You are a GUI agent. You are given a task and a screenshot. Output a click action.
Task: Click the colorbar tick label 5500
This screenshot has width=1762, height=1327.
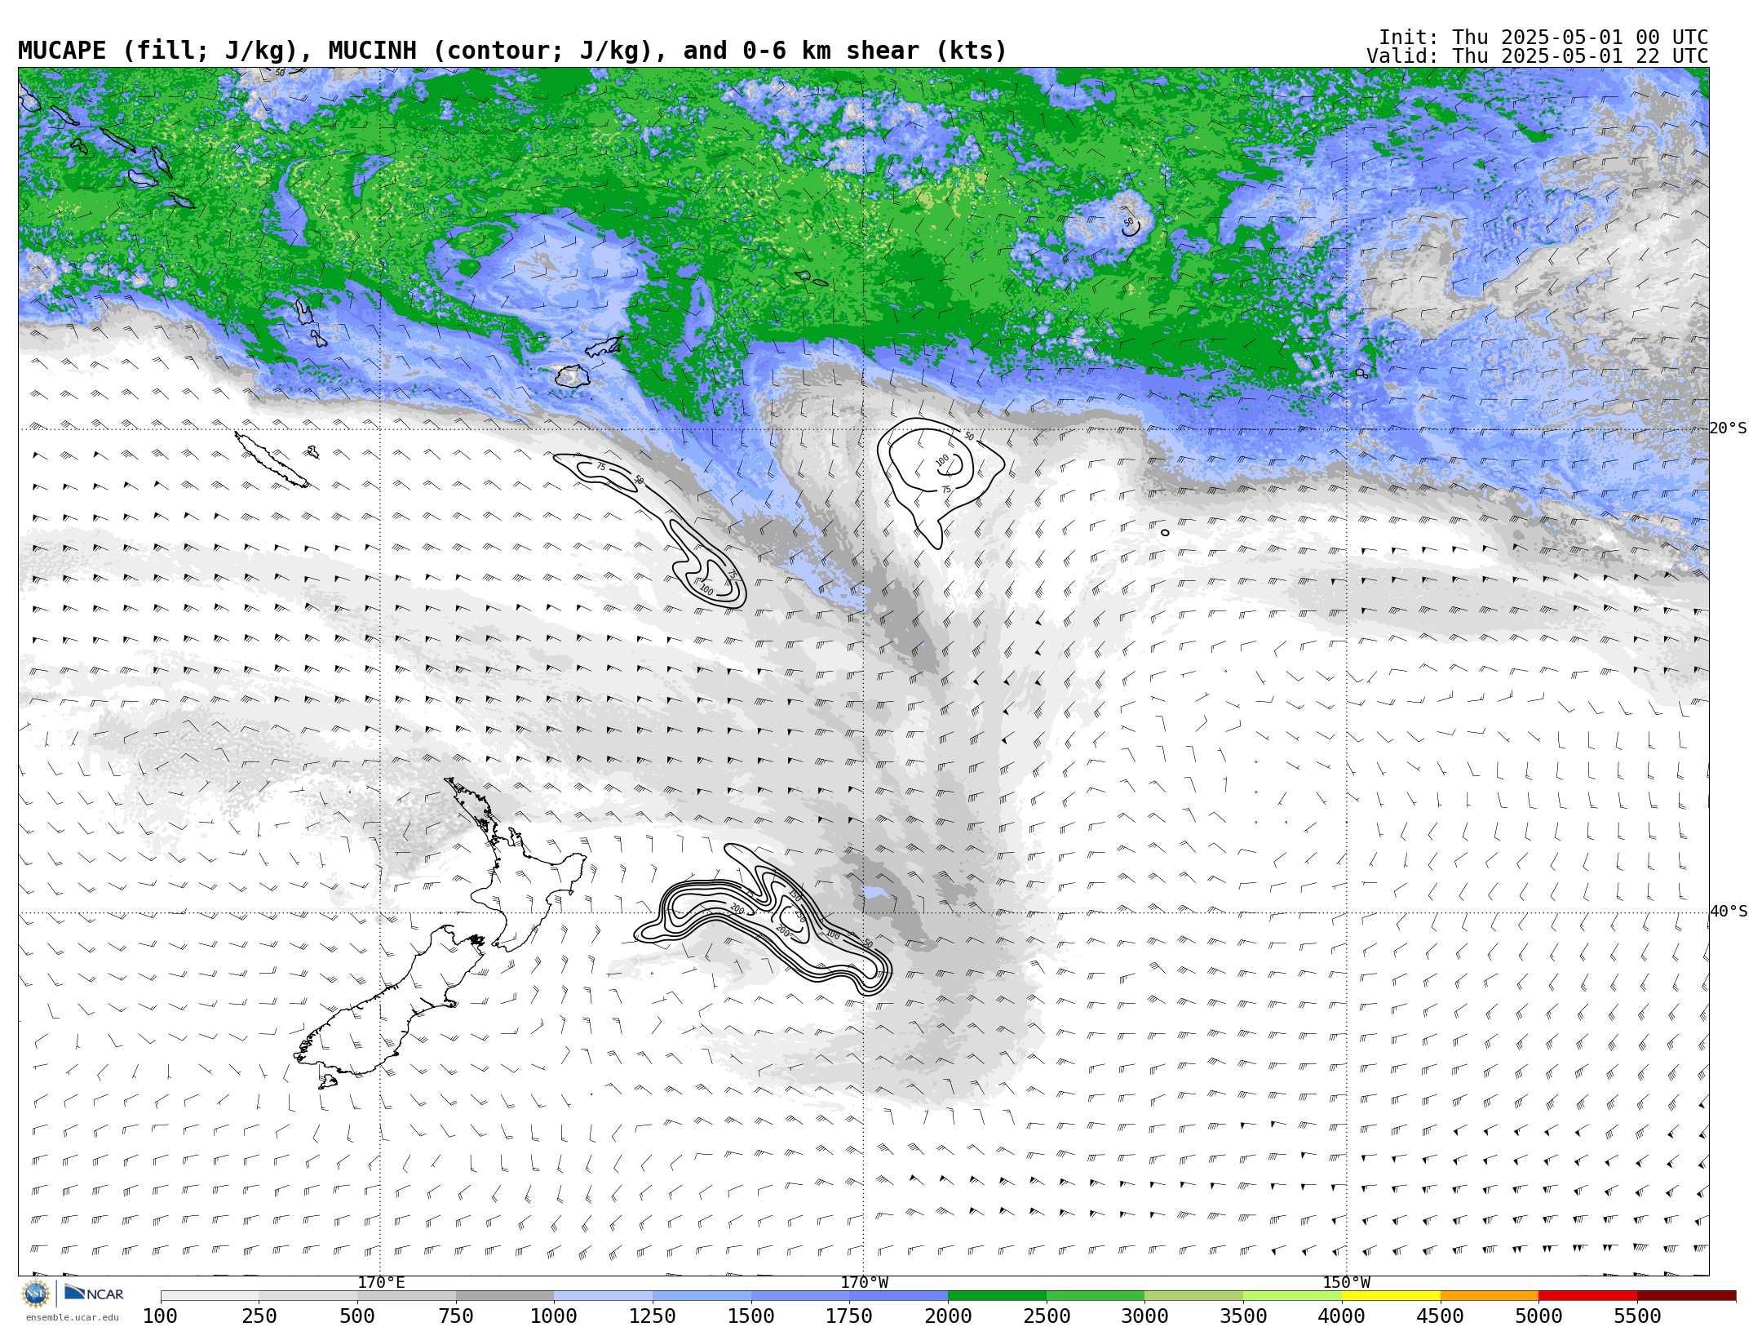(1637, 1316)
